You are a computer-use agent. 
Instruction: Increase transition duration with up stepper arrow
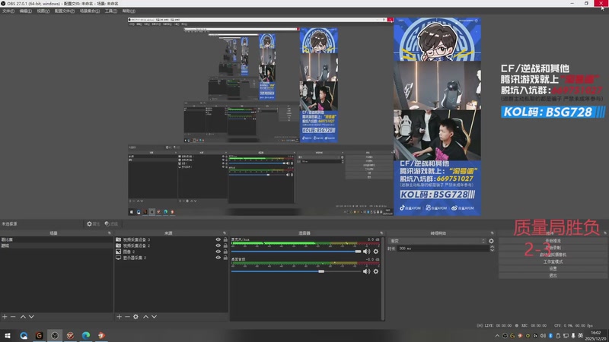coord(492,247)
